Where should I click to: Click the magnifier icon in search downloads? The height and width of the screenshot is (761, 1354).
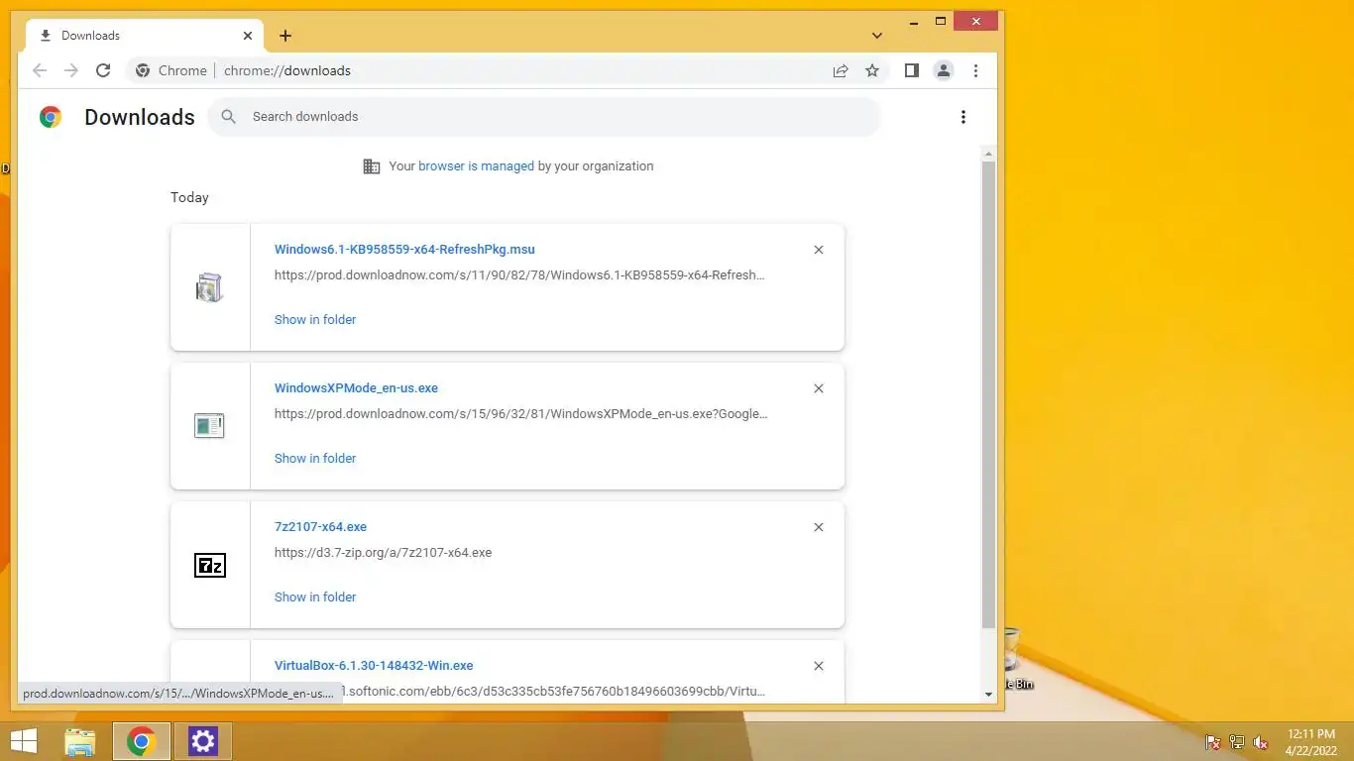[229, 117]
